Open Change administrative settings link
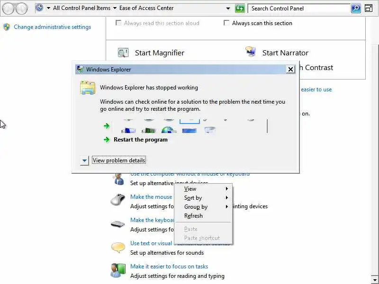 (52, 27)
